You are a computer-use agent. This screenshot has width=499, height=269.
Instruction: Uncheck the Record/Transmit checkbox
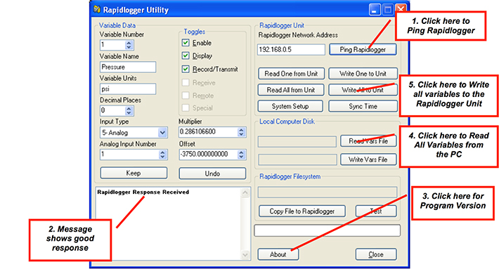(186, 69)
